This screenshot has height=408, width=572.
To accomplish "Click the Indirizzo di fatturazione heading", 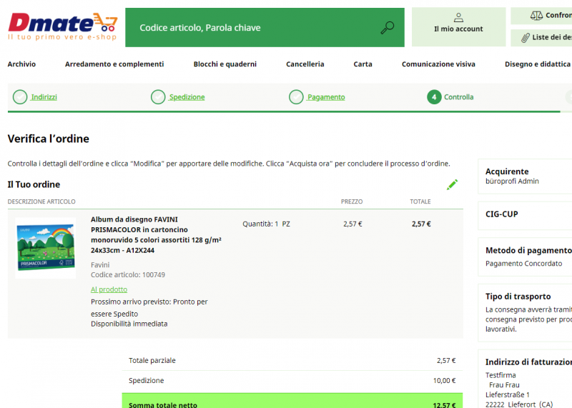I will [x=528, y=362].
